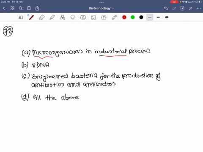Tap the circled question number 78
Screen dimensions: 203x152
(x=8, y=31)
